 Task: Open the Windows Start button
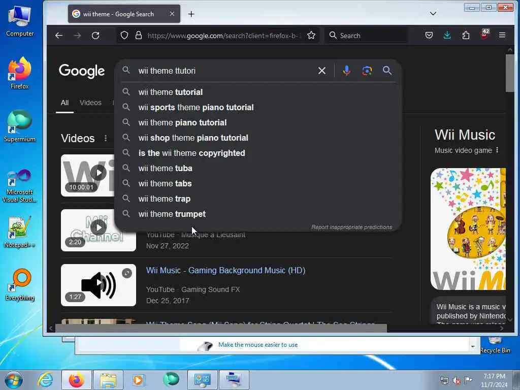13,380
